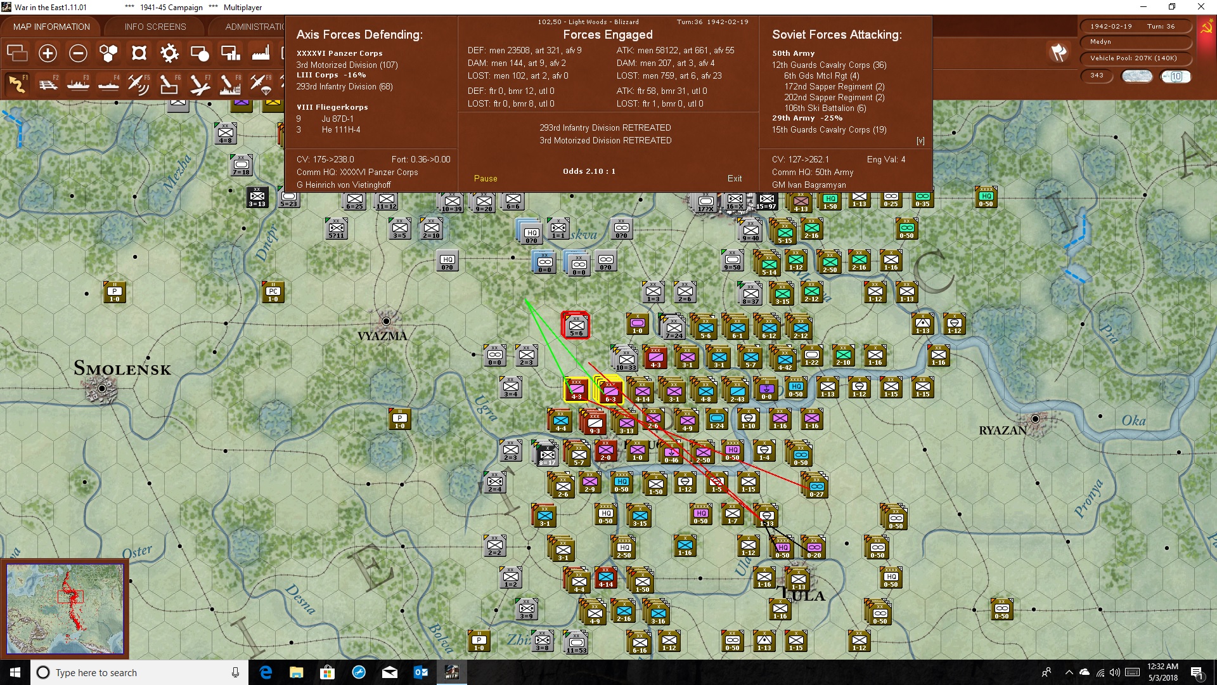Image resolution: width=1217 pixels, height=685 pixels.
Task: Click the snow level 10 indicator
Action: point(1176,76)
